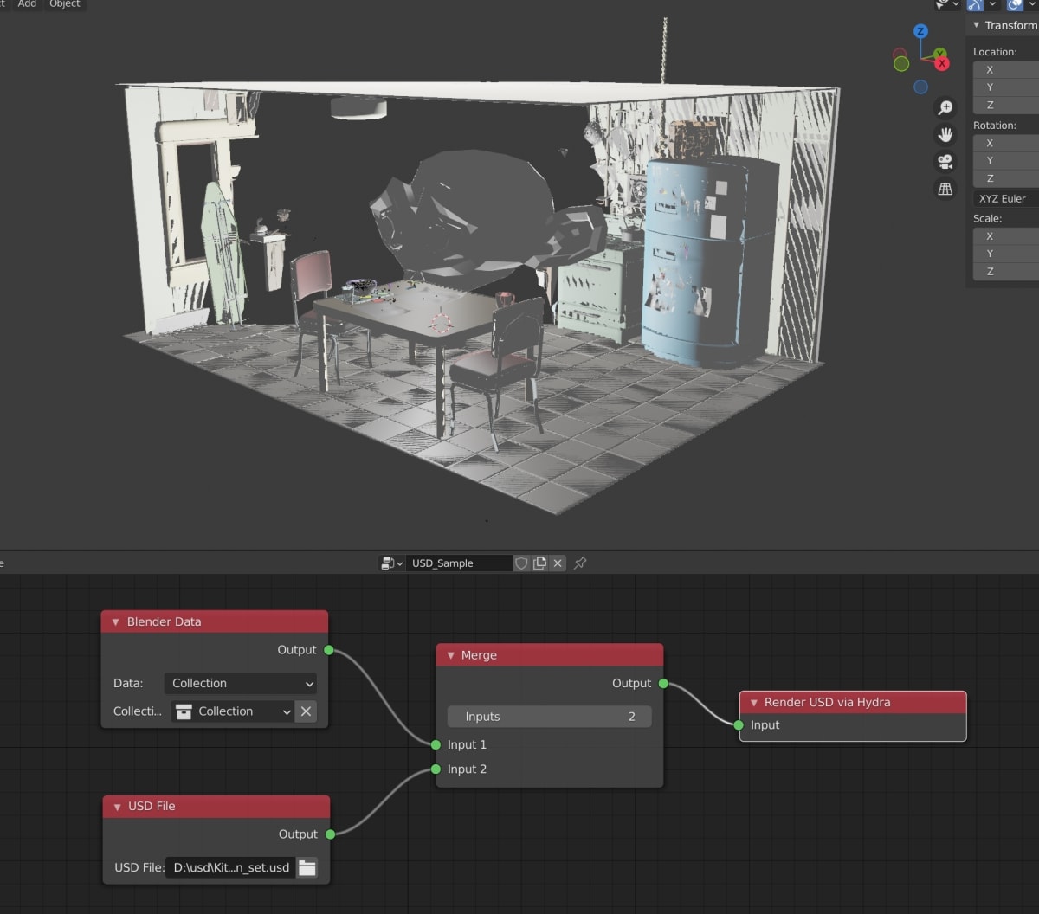Toggle fake user shield for USD_Sample

[521, 563]
